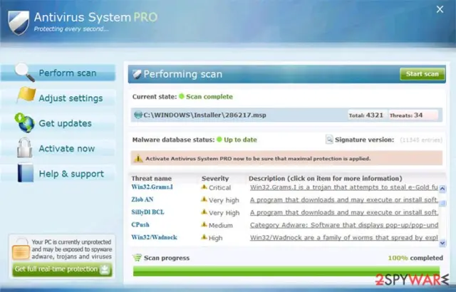
Task: Click the warning triangle in the activation banner
Action: pyautogui.click(x=138, y=159)
